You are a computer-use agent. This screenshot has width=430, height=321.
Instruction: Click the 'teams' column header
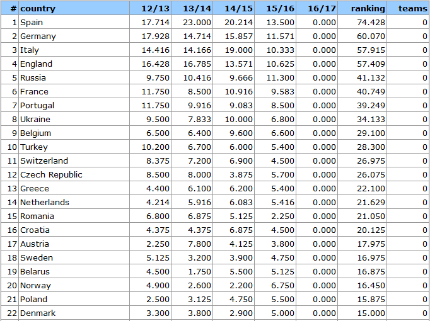coord(408,8)
